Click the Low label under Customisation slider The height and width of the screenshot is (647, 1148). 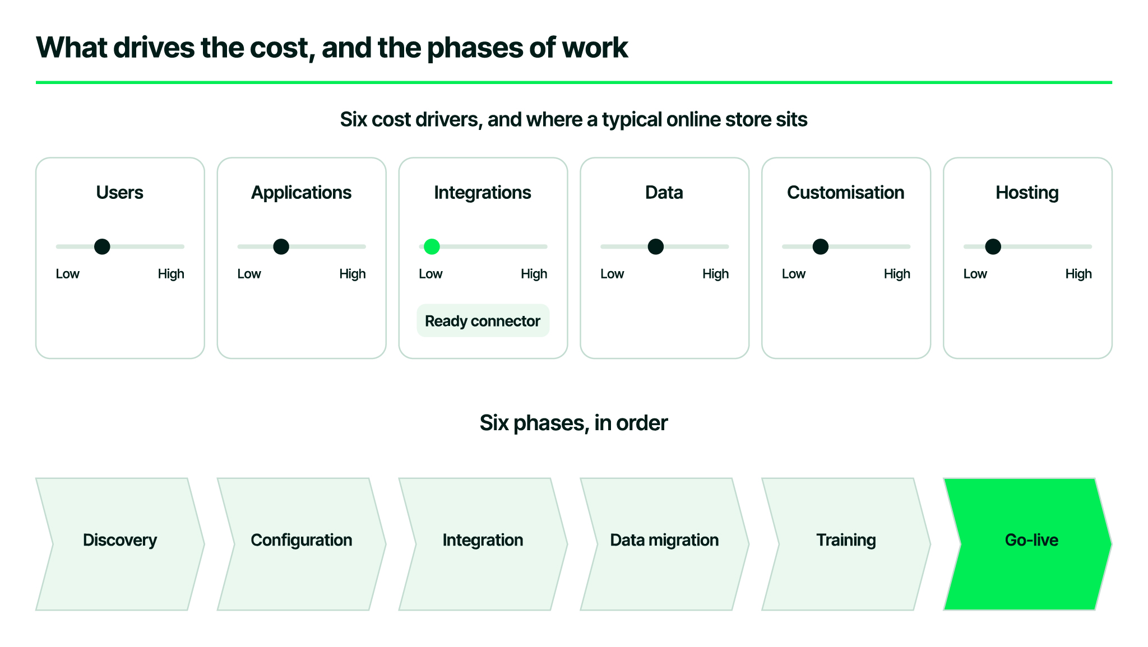coord(794,274)
